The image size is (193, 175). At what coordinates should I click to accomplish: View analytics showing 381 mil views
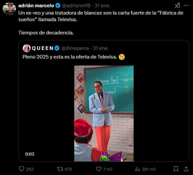[x=138, y=169]
